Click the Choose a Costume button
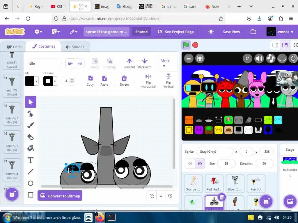Image resolution: width=298 pixels, height=223 pixels. pyautogui.click(x=12, y=194)
